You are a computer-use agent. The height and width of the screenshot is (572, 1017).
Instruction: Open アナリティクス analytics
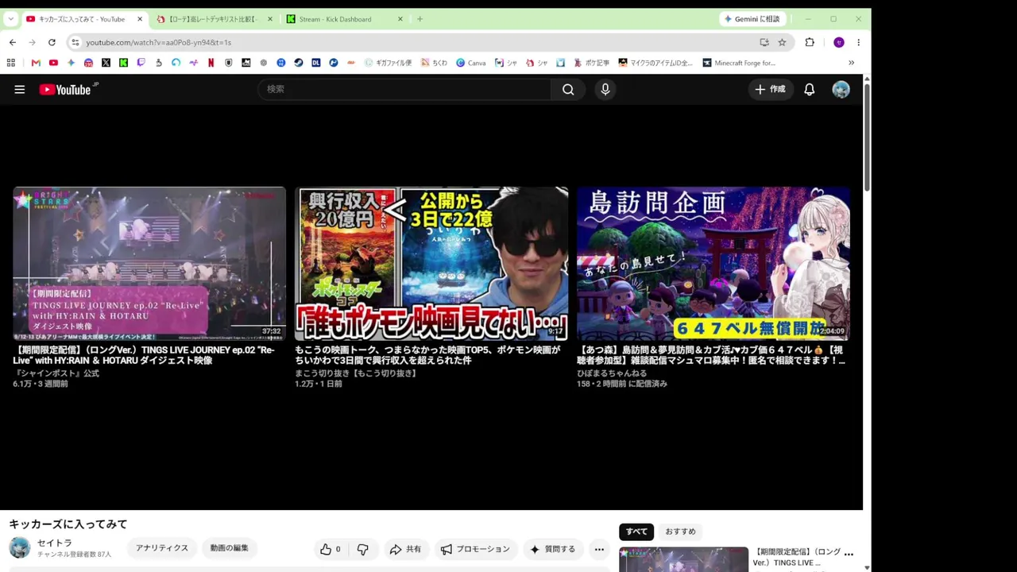click(x=162, y=548)
